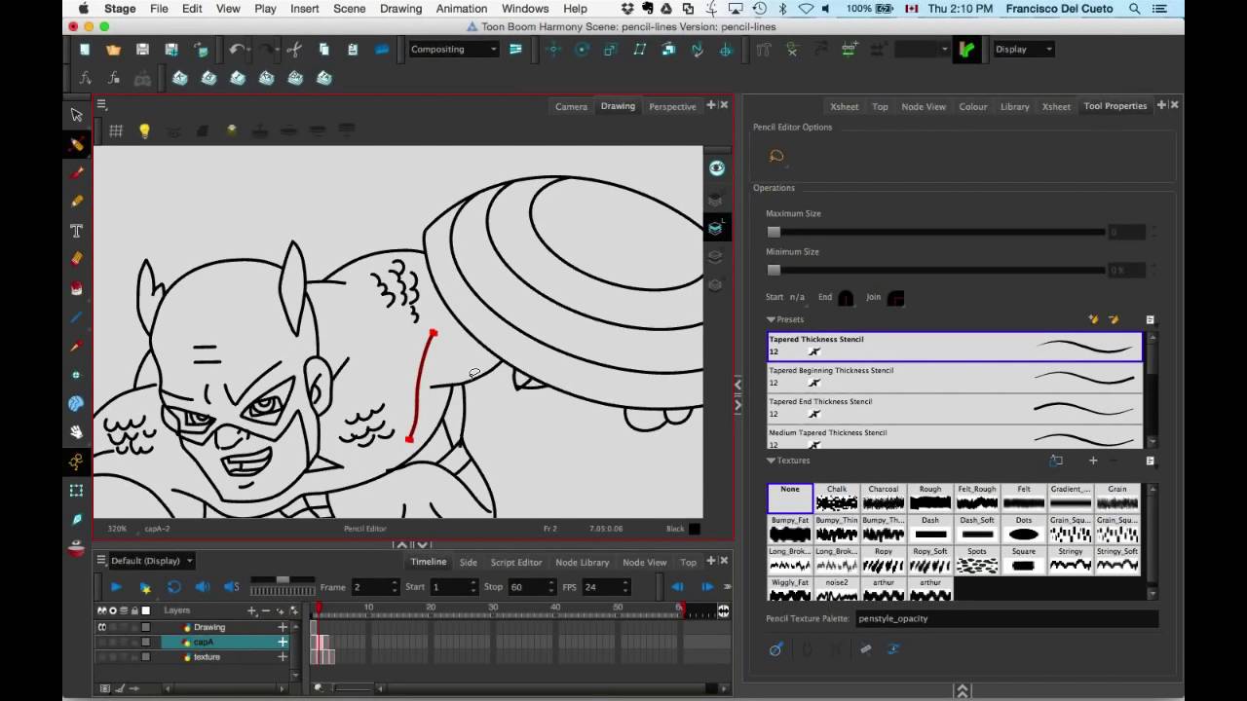
Task: Click the Maximum Size slider handle
Action: click(774, 233)
